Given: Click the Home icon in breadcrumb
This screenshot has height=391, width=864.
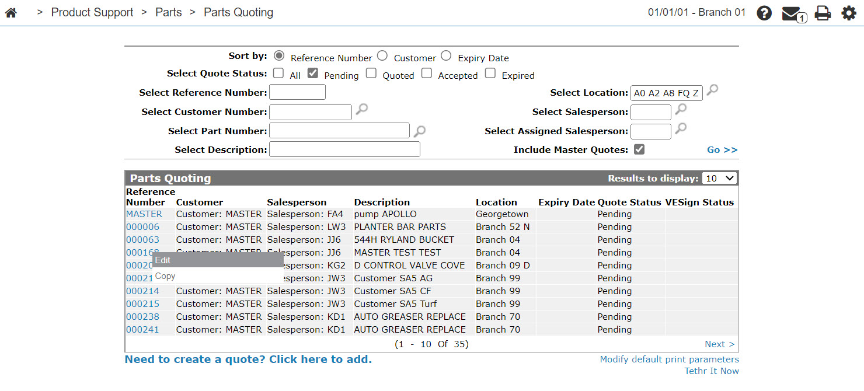Looking at the screenshot, I should (11, 12).
